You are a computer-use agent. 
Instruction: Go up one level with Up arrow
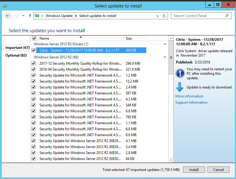tap(30, 16)
